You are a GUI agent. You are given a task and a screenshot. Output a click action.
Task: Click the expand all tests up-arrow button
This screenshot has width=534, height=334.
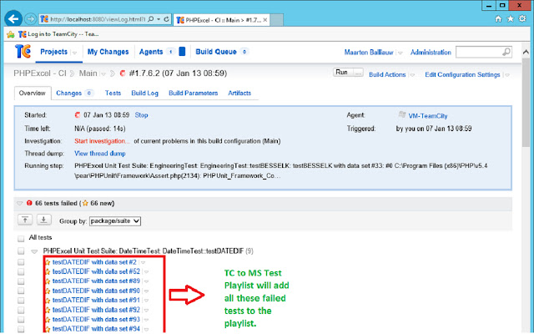click(25, 220)
